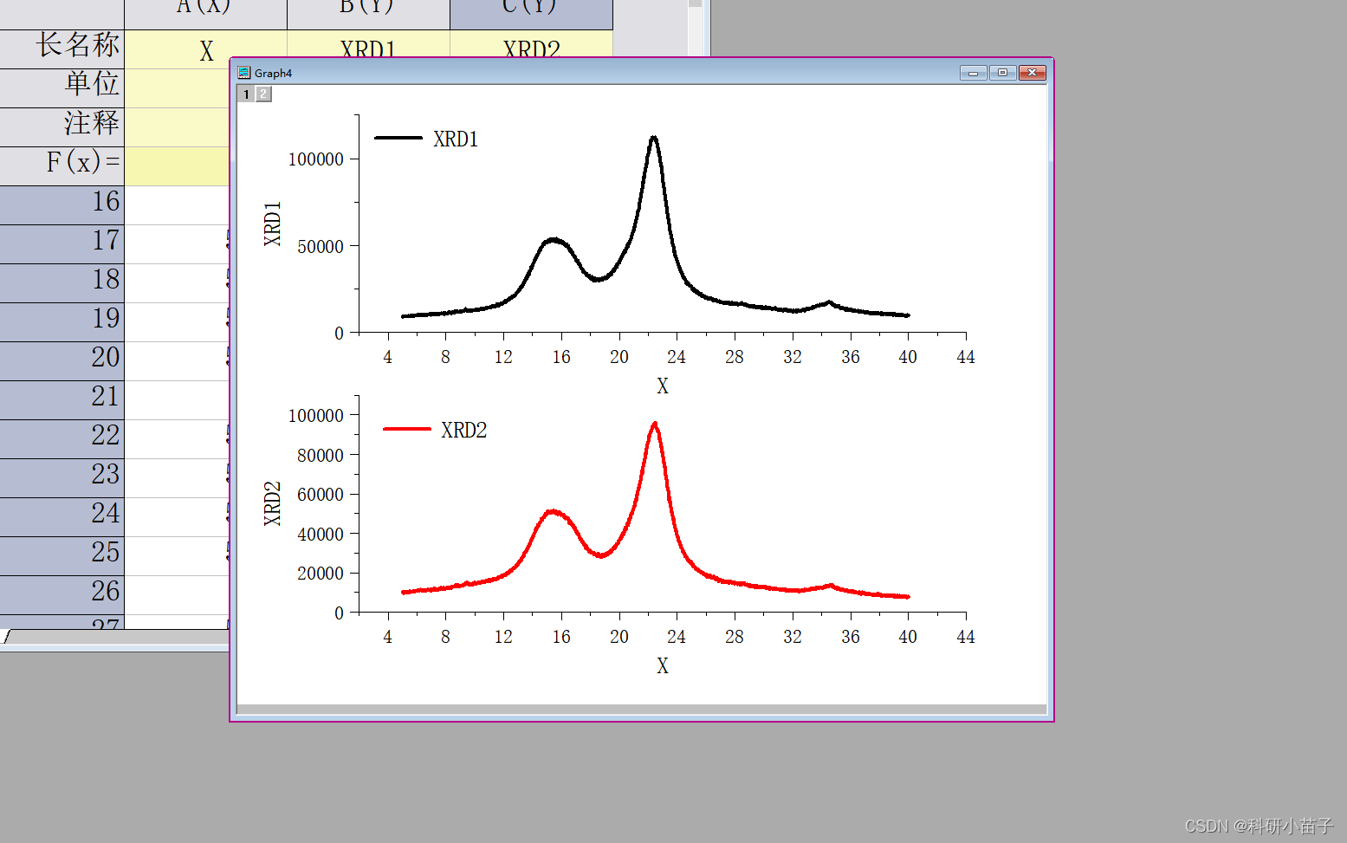
Task: Select the red XRD2 legend line sample
Action: coord(407,429)
